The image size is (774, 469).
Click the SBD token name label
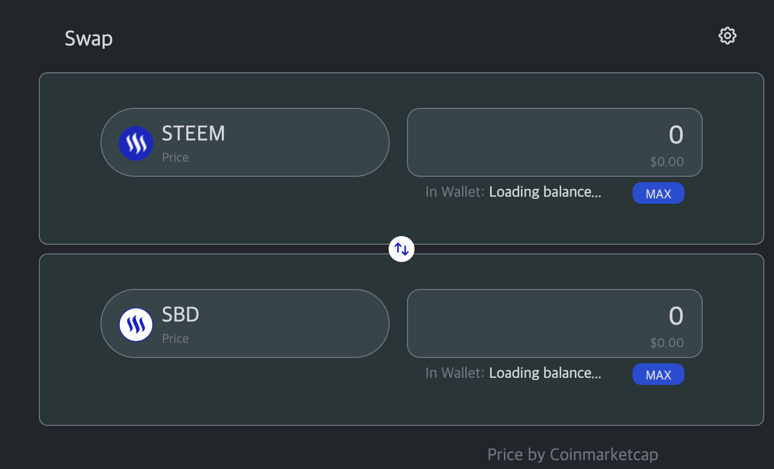(180, 315)
